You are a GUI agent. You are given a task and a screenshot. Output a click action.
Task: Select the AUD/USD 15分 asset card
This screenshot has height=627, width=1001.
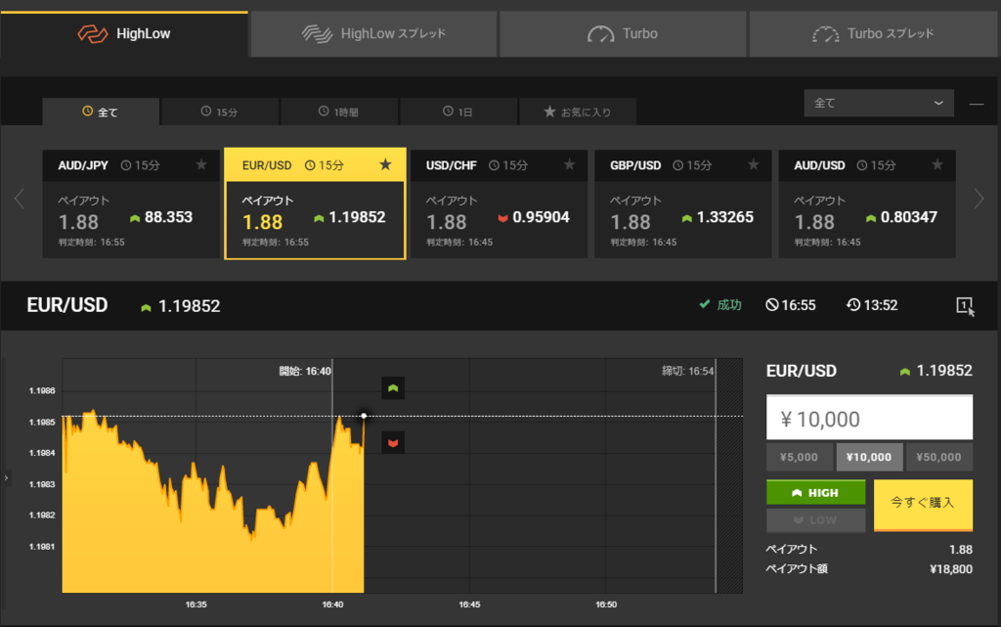867,203
